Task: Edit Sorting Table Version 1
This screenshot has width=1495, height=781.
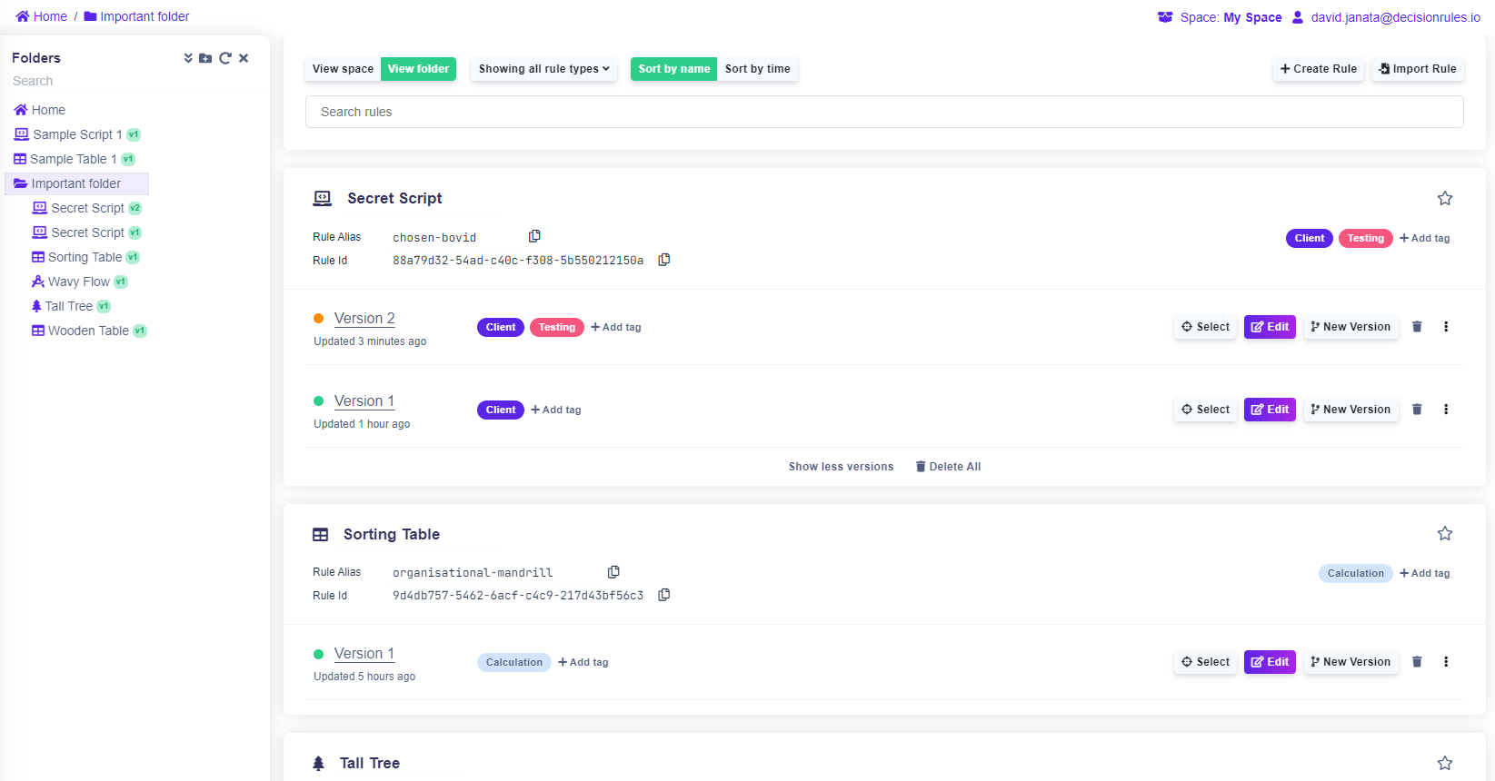Action: [1270, 662]
